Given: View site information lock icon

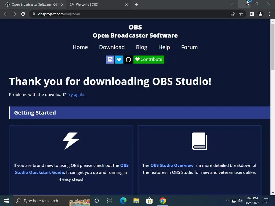Looking at the screenshot, I should (x=34, y=14).
